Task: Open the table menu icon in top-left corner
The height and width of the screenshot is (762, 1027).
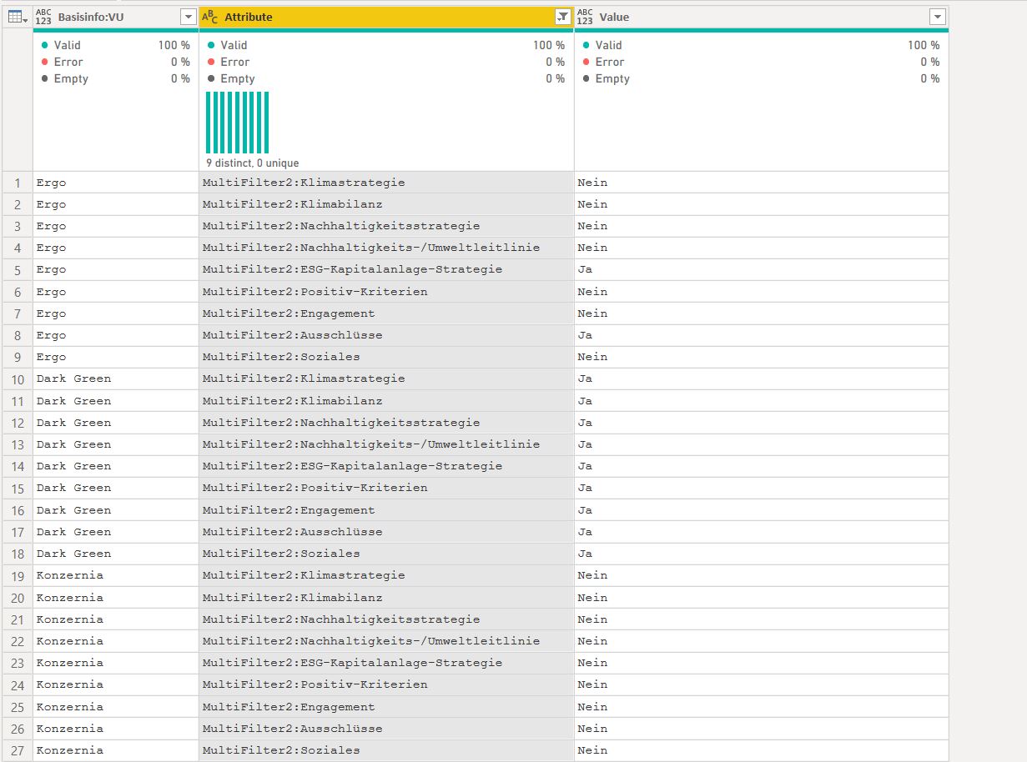Action: click(17, 17)
